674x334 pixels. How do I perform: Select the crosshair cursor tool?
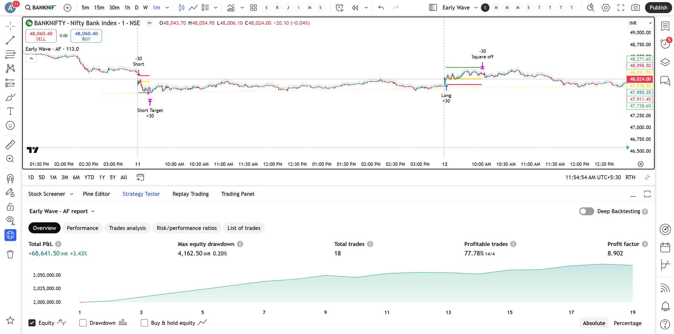coord(10,26)
